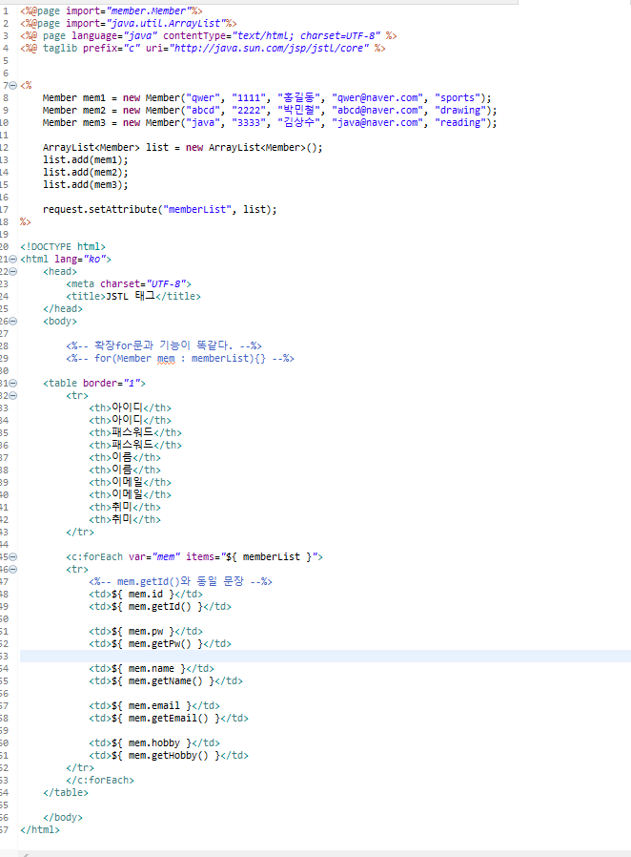Click the "drawing" string literal
631x857 pixels.
(460, 111)
